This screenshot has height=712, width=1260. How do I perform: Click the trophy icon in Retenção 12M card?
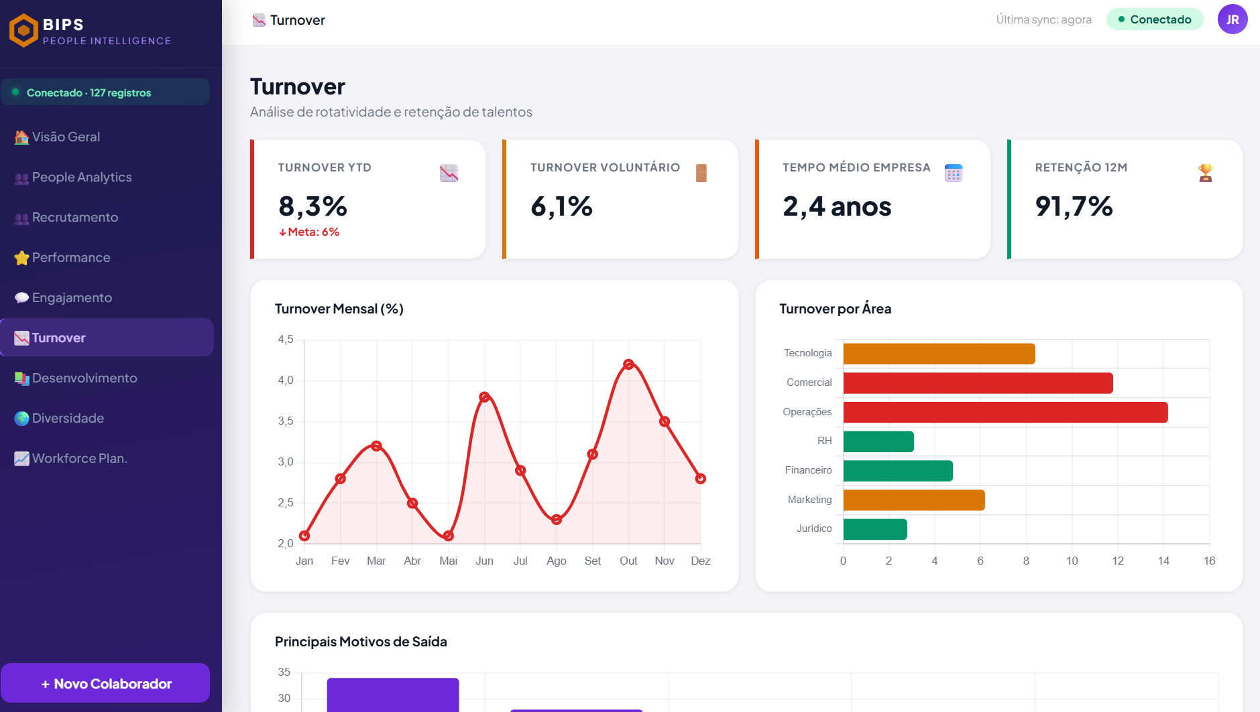pyautogui.click(x=1206, y=173)
